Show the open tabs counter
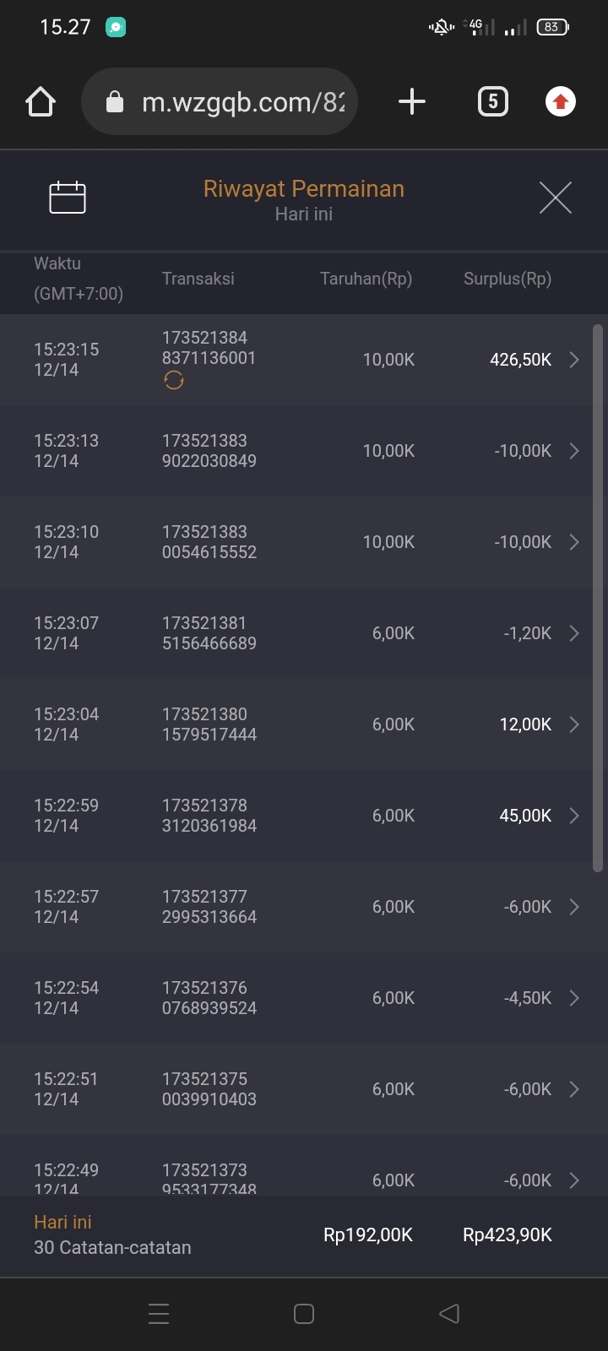This screenshot has height=1351, width=608. coord(493,102)
